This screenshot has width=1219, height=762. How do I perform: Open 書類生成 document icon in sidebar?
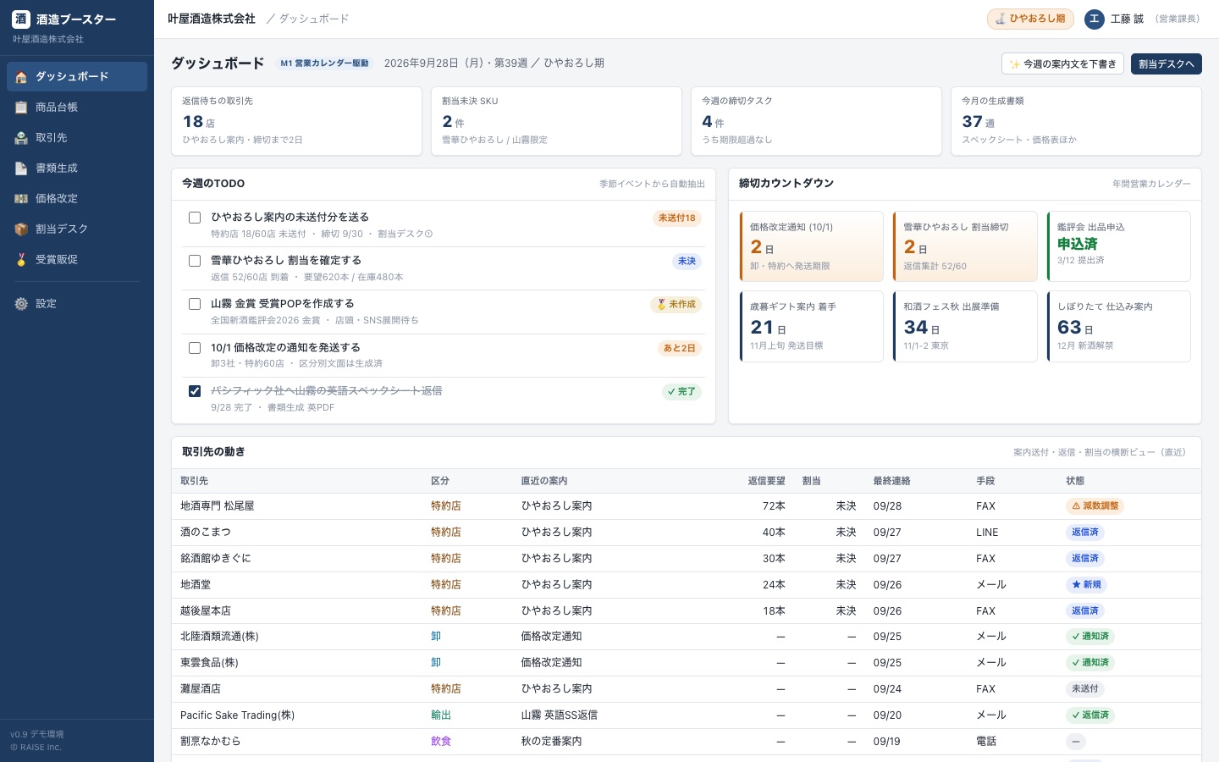coord(21,168)
